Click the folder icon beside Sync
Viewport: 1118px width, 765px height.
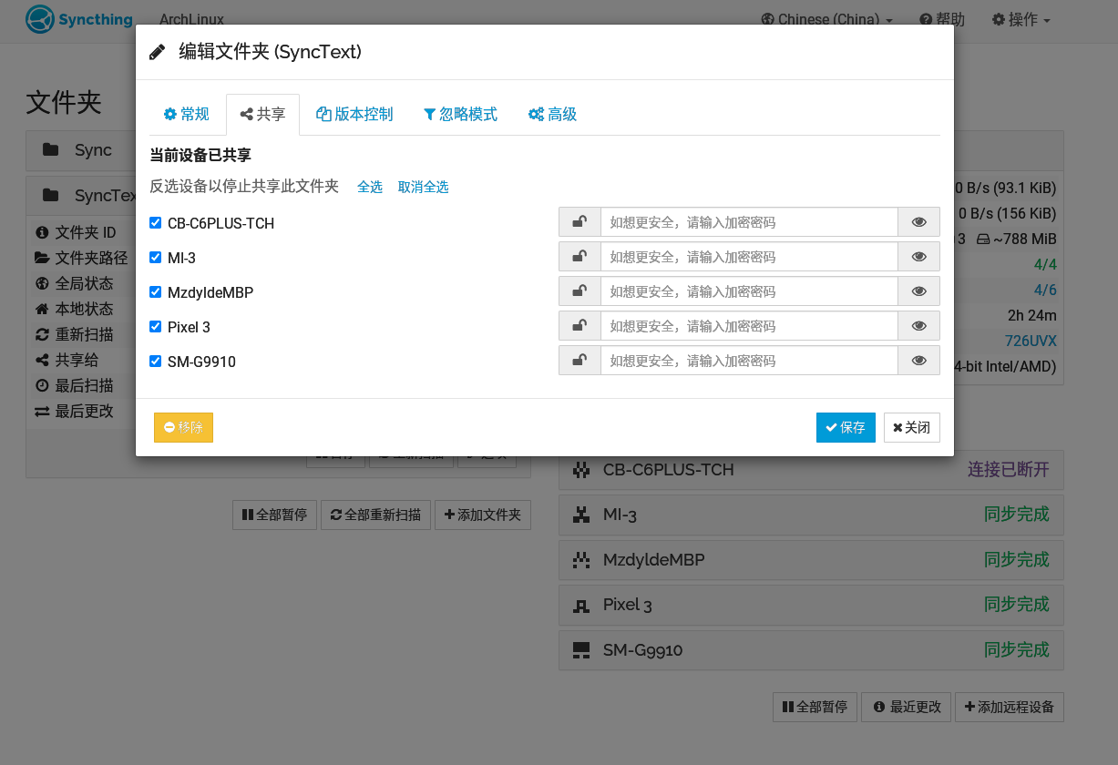pyautogui.click(x=51, y=150)
